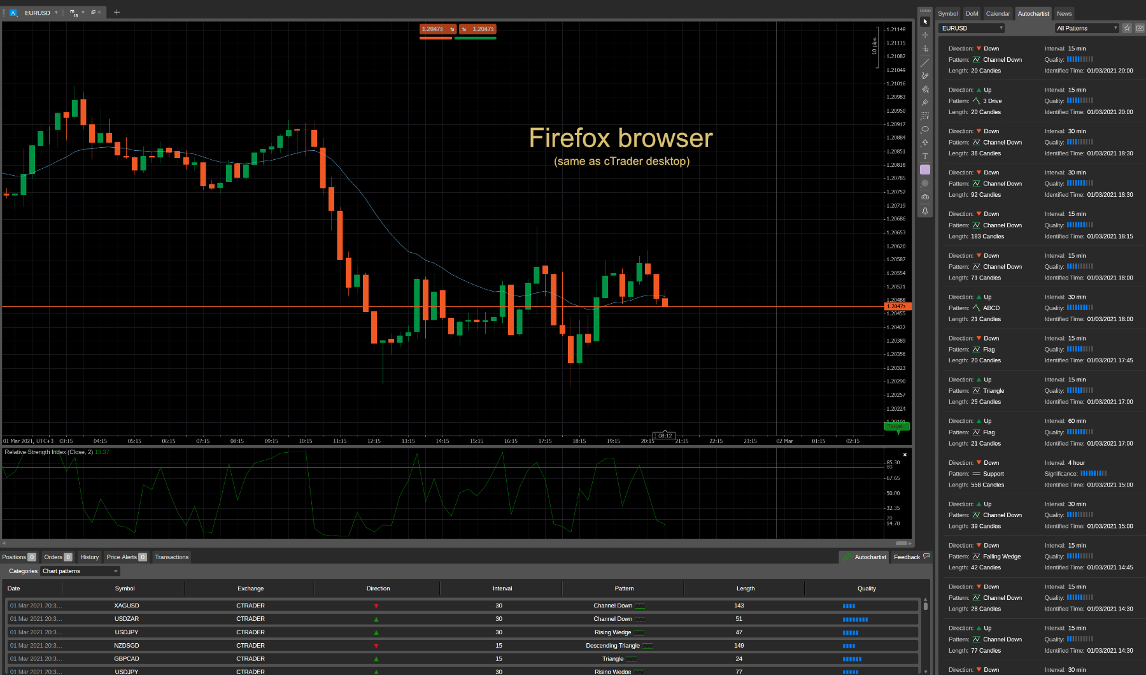Open the Orders tab
This screenshot has height=675, width=1146.
tap(58, 557)
